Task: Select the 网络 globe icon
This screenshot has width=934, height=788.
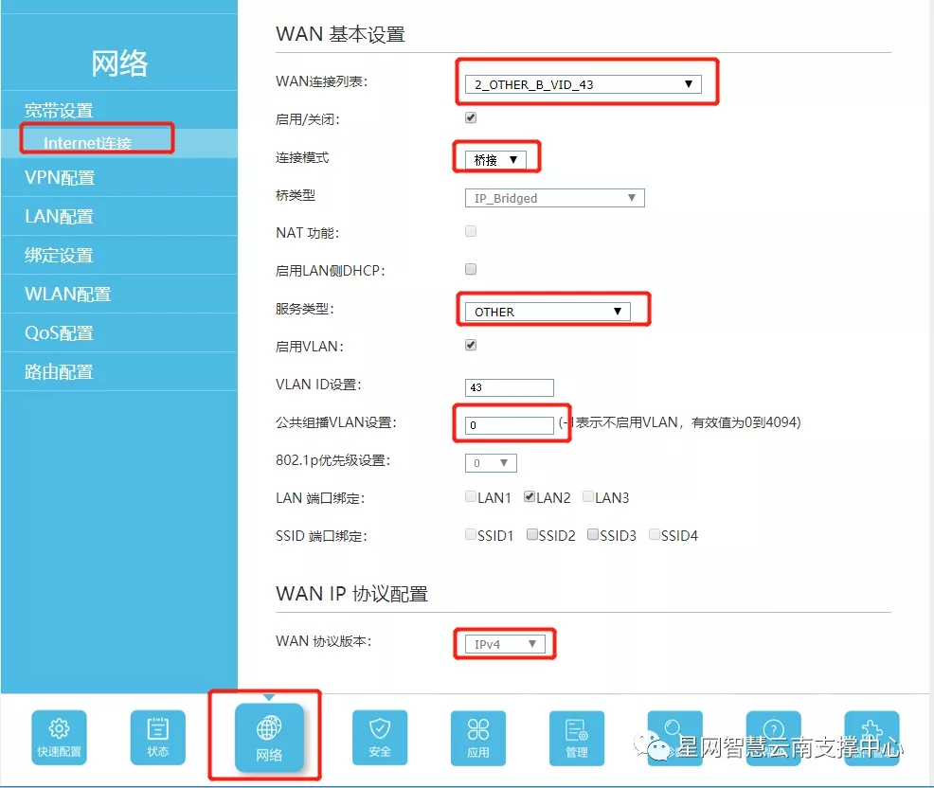Action: click(x=269, y=737)
